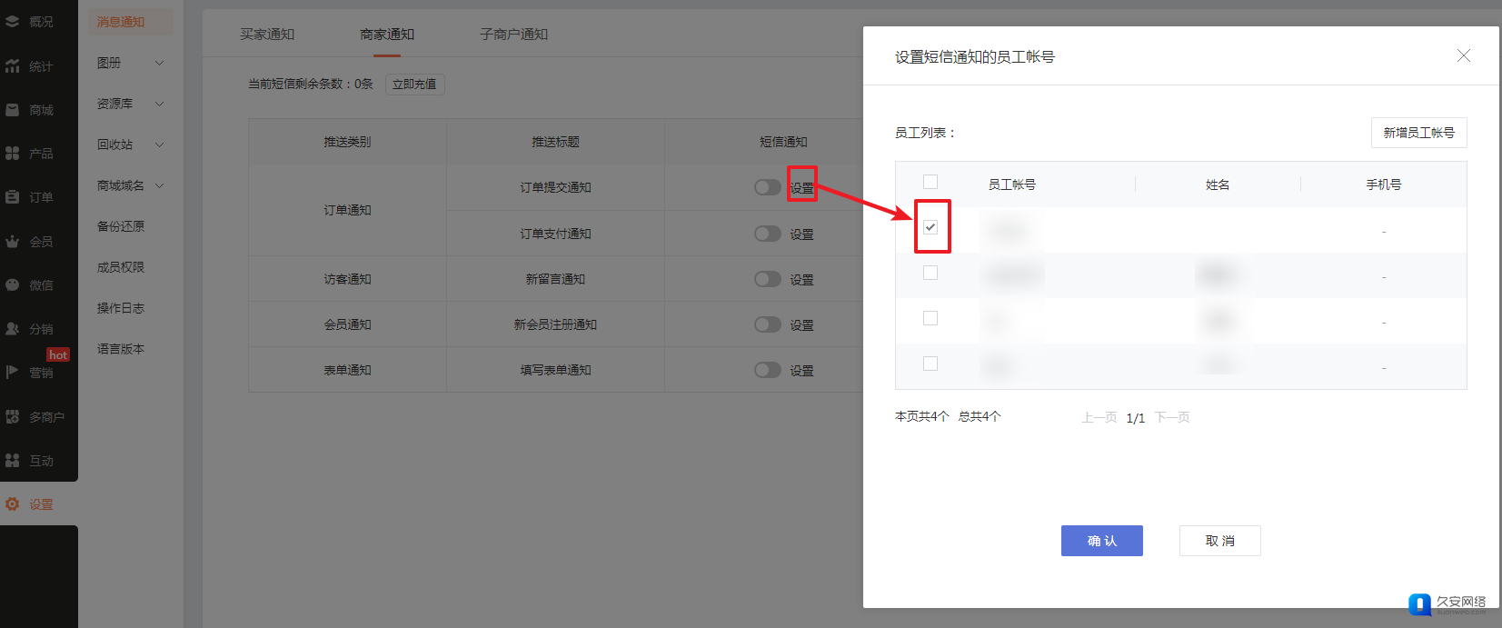
Task: Uncheck the first employee row checkbox
Action: click(930, 227)
